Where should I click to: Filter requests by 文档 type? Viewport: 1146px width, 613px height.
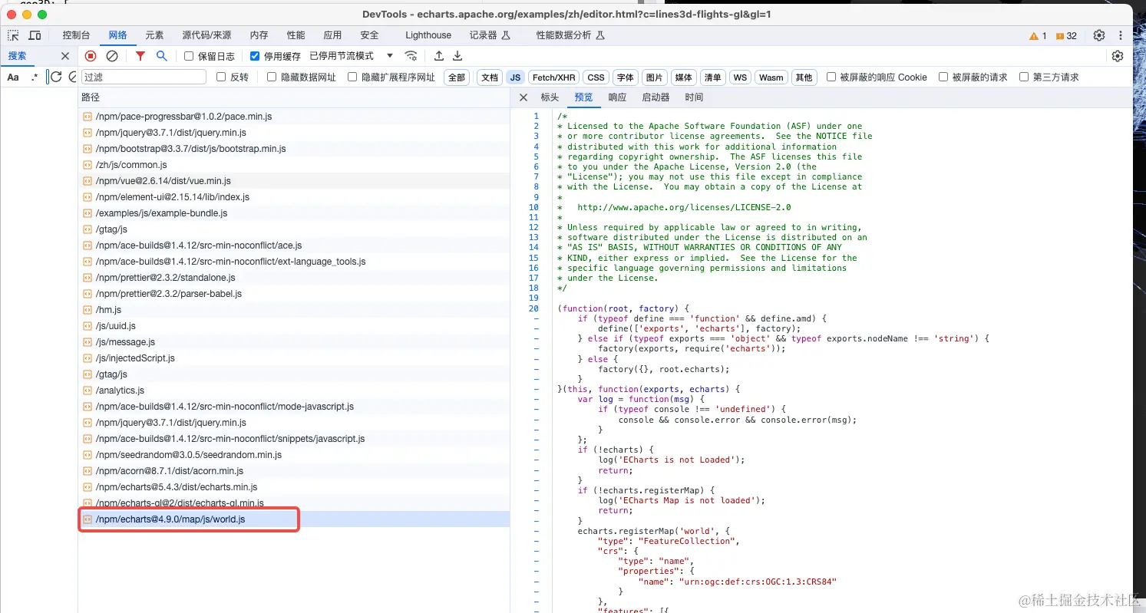490,77
